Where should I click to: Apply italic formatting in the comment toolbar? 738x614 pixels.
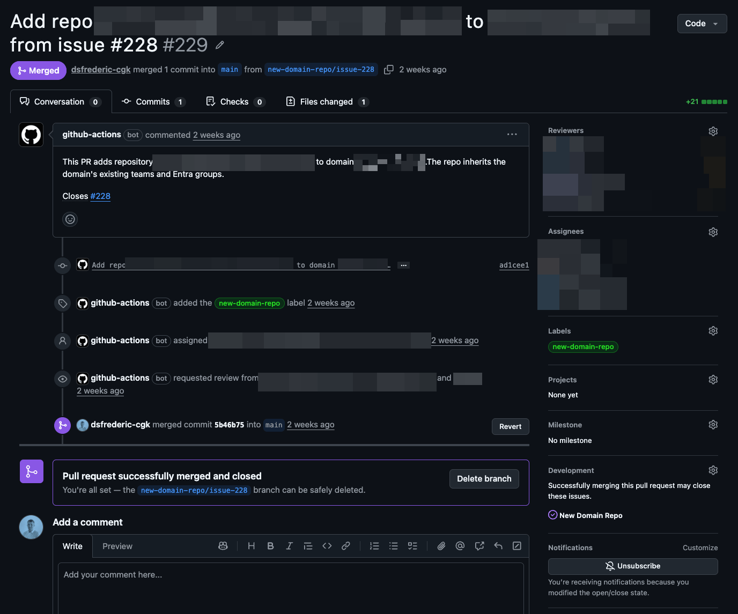(x=289, y=545)
